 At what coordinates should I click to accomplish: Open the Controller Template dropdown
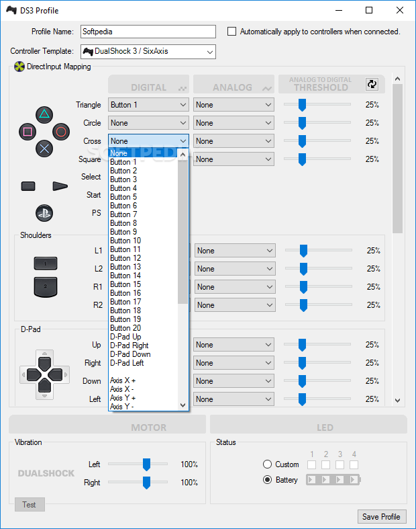(x=148, y=52)
